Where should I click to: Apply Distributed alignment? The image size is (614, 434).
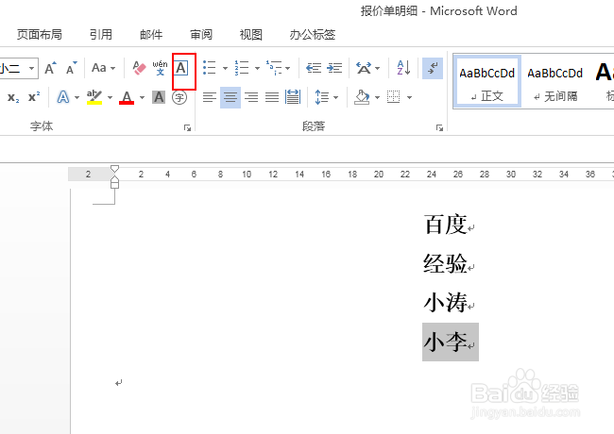point(293,97)
